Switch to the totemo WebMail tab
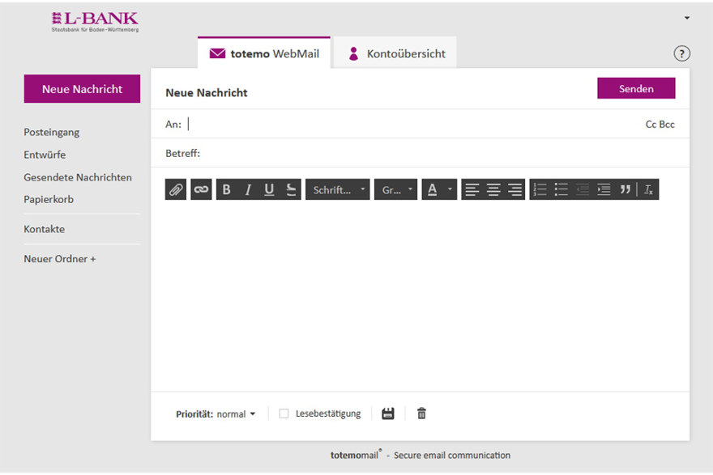Screen dimensions: 713x475 (x=264, y=53)
